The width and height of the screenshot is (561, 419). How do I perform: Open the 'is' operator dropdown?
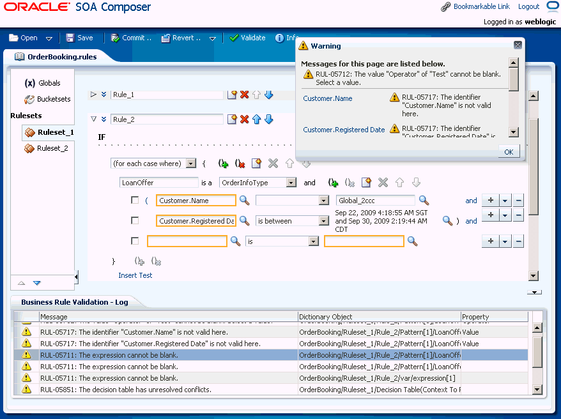point(314,241)
